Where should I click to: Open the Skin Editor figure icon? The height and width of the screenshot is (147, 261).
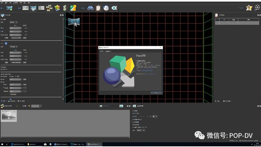[x=249, y=8]
